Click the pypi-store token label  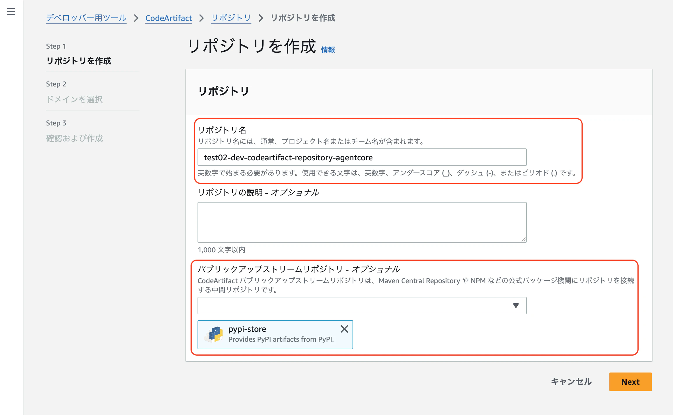tap(247, 329)
